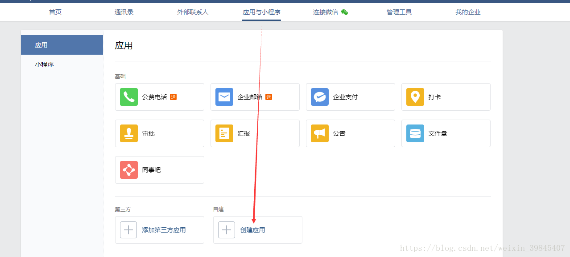Open the 企业邮箱 envelope icon
The image size is (570, 257).
click(224, 97)
